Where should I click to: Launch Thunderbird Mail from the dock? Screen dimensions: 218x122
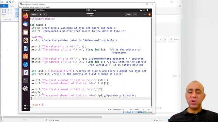(x=26, y=24)
